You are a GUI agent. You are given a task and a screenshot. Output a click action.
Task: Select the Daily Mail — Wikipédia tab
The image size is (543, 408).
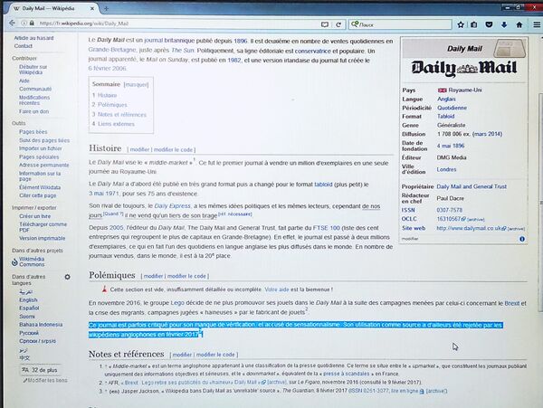[52, 8]
